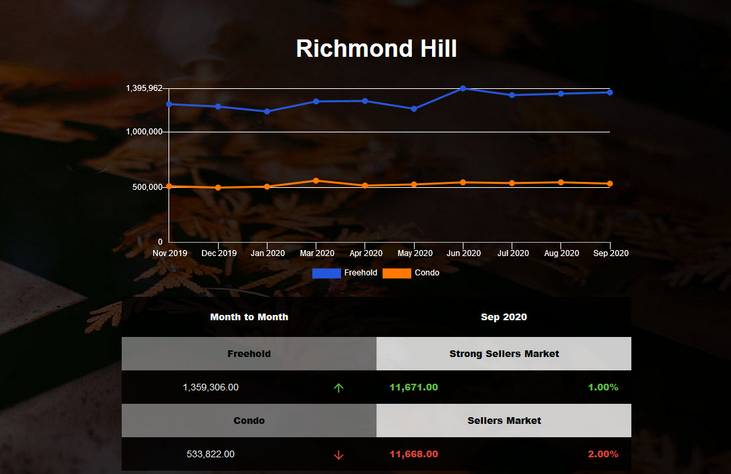Screen dimensions: 731x474
Task: Select the Freehold data point for May 2020
Action: click(x=414, y=108)
